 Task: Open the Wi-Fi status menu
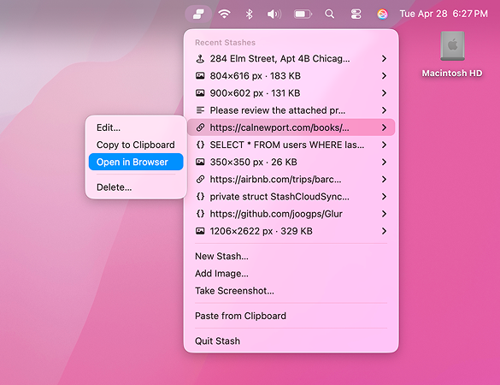[224, 14]
